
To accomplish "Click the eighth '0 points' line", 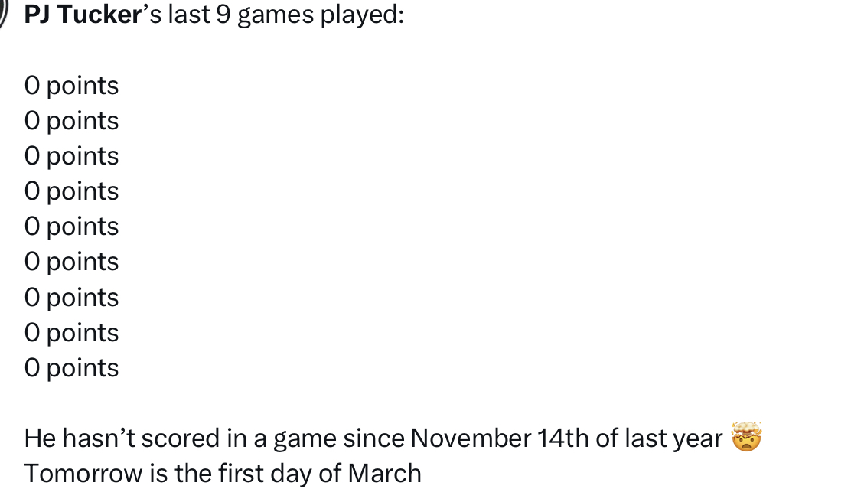I will click(x=72, y=333).
